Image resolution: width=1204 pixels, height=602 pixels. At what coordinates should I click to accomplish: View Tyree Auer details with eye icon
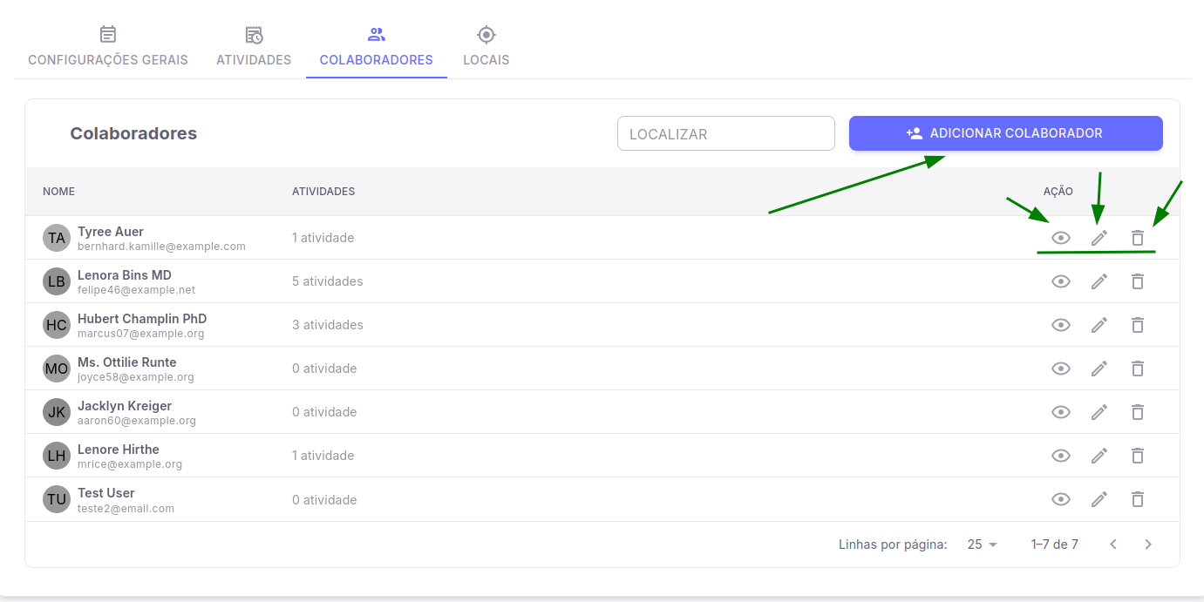(1060, 238)
